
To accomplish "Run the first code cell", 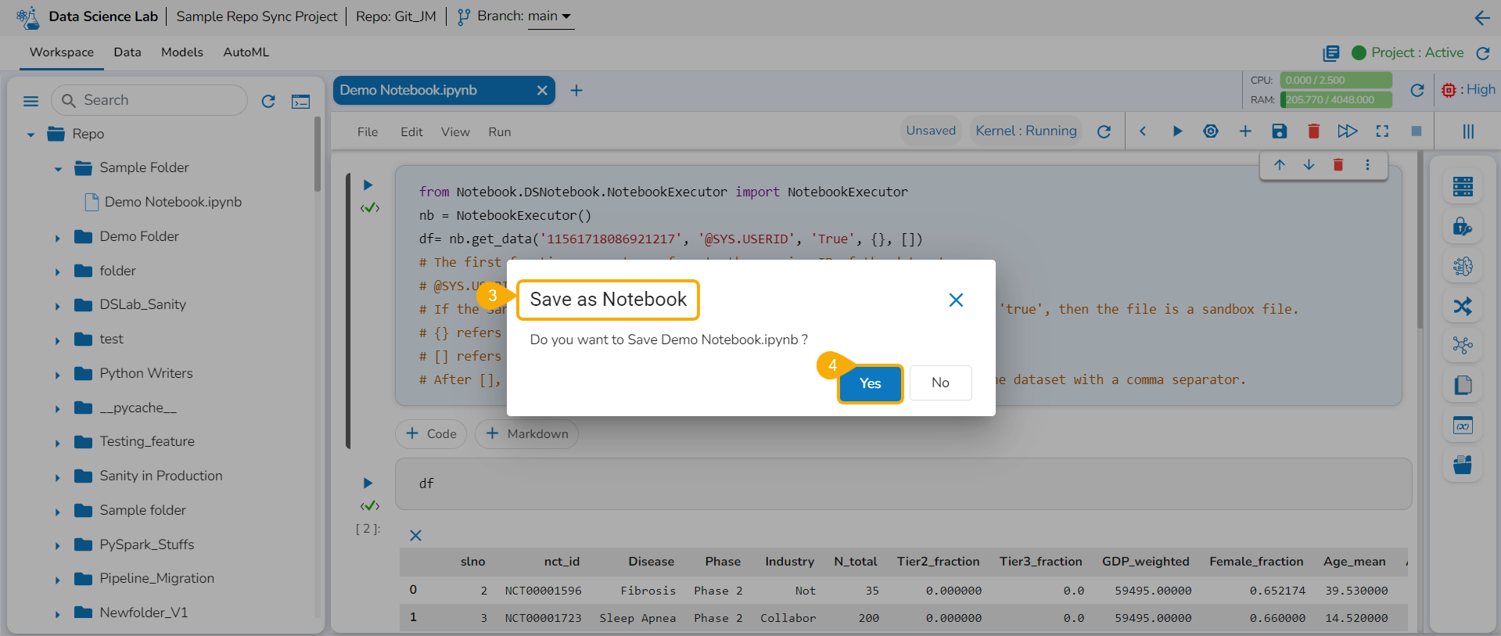I will (368, 185).
